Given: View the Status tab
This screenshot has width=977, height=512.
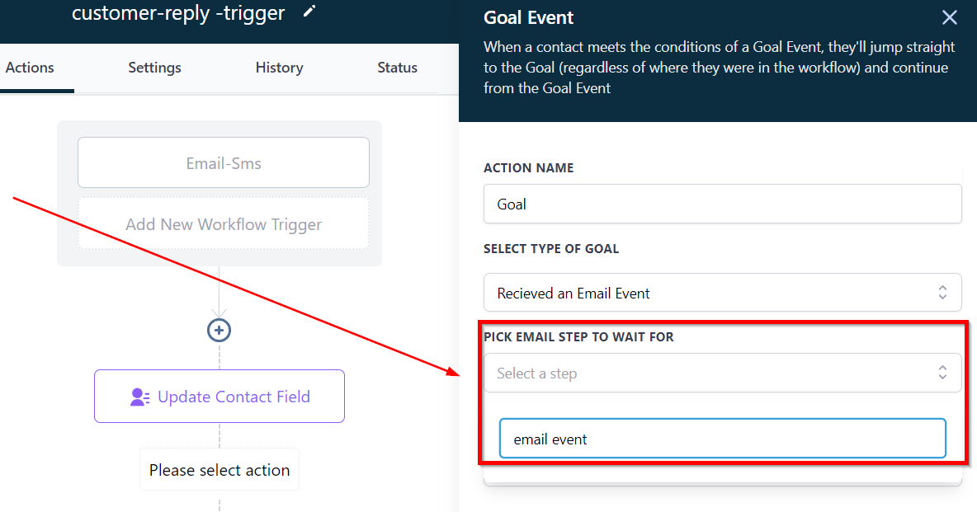Looking at the screenshot, I should [397, 68].
